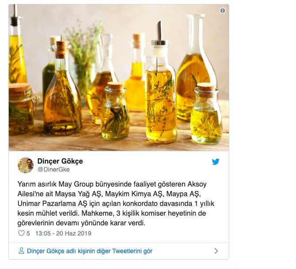
Task: Click Dinçer Gökçe's profile avatar
Action: [x=26, y=165]
